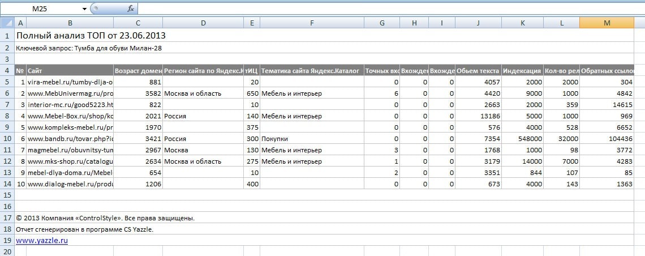Click the 'Обратных ссылок' header cell
This screenshot has width=645, height=256.
click(607, 71)
